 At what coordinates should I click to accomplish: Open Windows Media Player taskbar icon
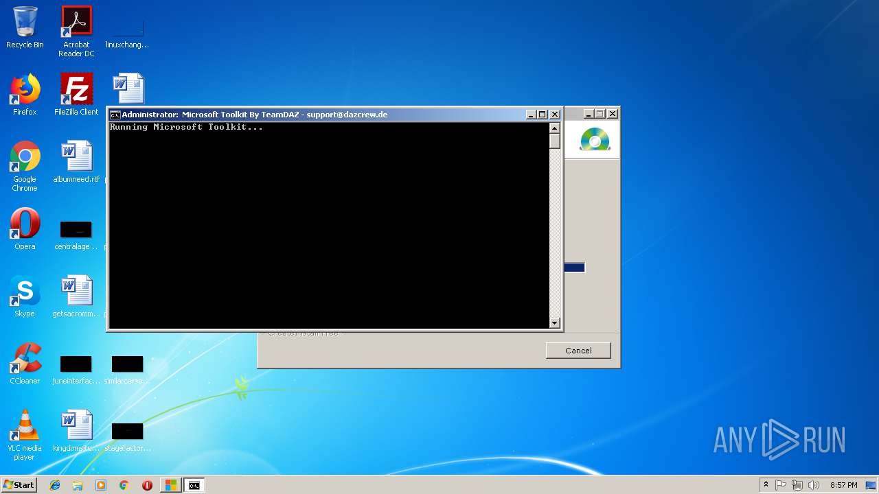pyautogui.click(x=101, y=485)
